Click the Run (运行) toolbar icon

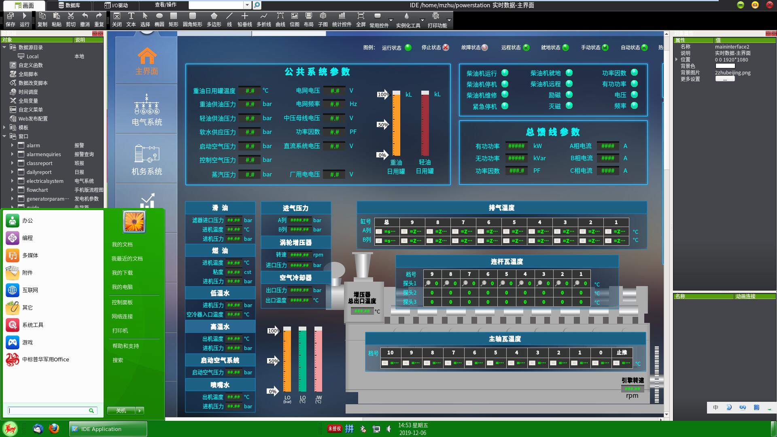click(x=25, y=16)
